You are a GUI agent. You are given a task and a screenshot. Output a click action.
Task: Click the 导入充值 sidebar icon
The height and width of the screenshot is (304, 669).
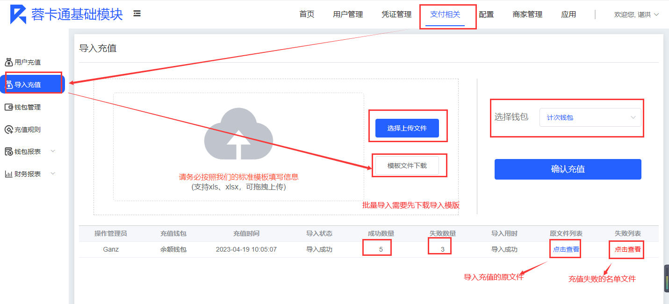tap(8, 85)
